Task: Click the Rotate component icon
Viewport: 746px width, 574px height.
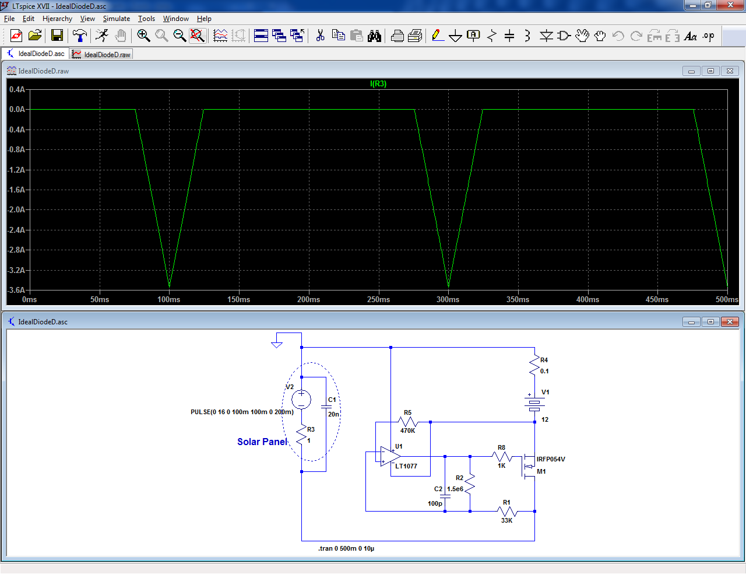Action: 654,36
